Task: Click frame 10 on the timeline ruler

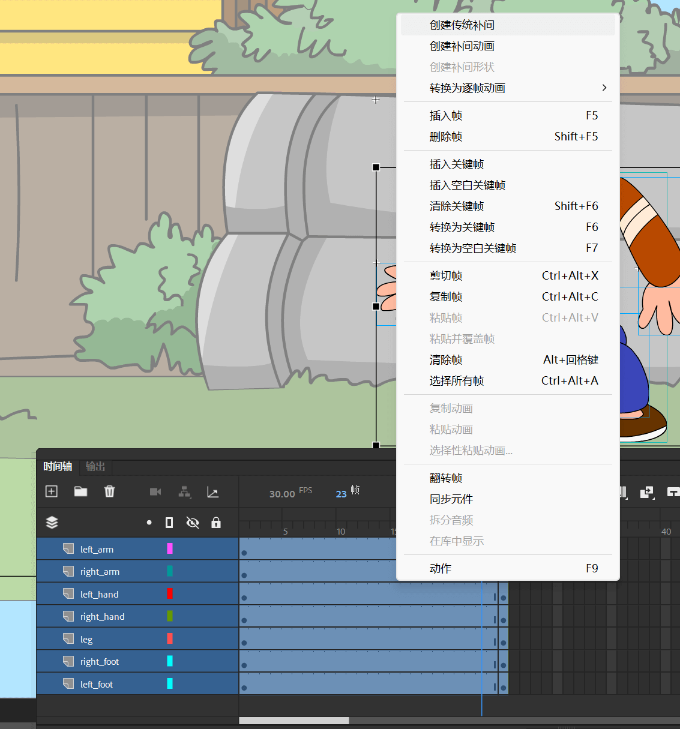Action: click(341, 532)
